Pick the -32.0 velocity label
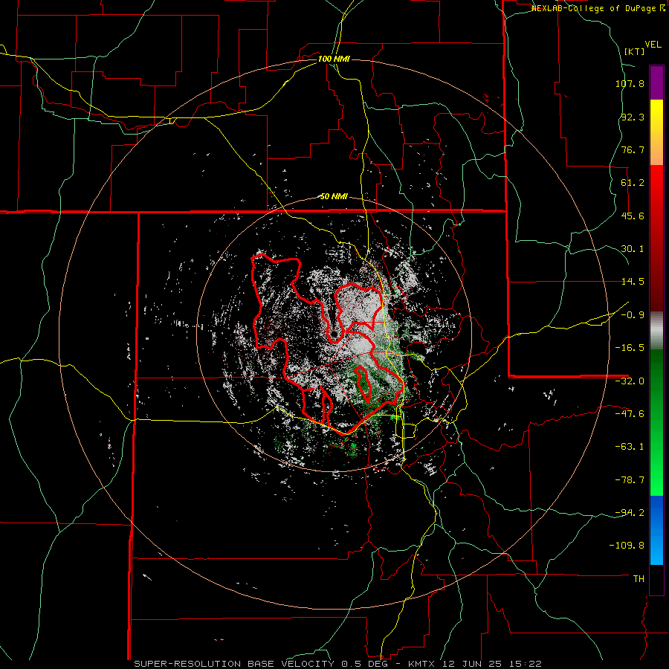This screenshot has height=669, width=669. pos(630,381)
